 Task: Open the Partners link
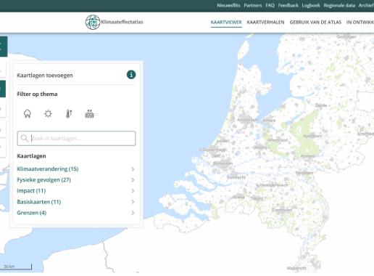pyautogui.click(x=253, y=5)
